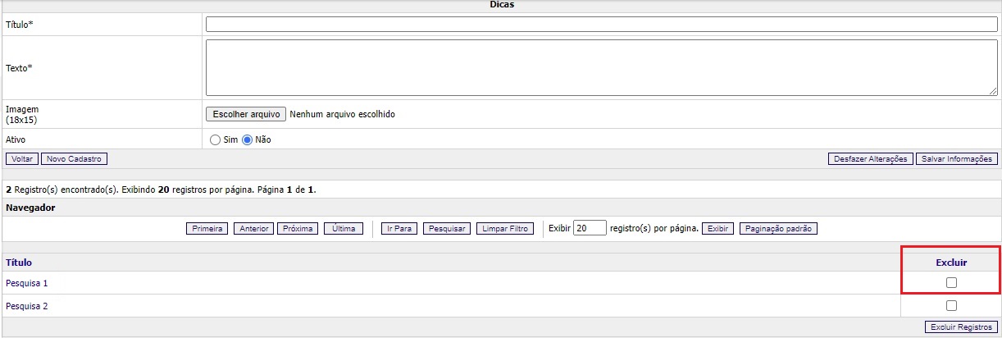Open Novo Cadastro form
This screenshot has height=338, width=1002.
tap(75, 159)
